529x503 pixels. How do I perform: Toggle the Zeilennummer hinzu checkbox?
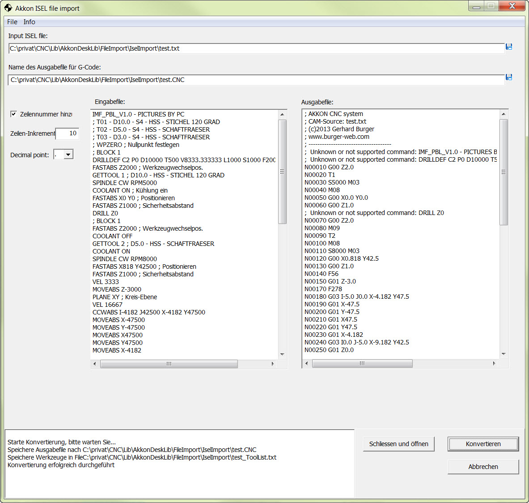coord(14,114)
